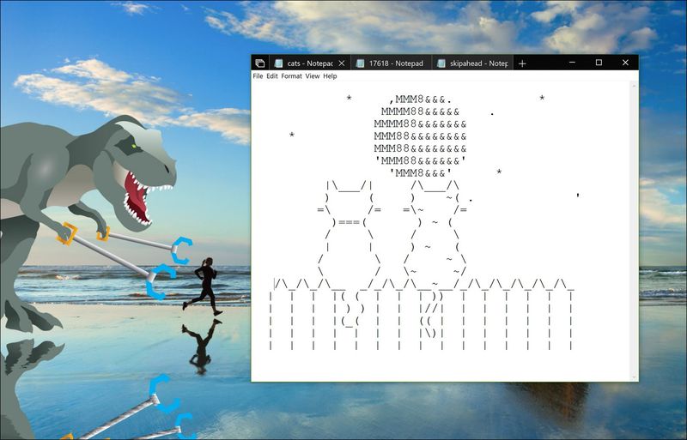The image size is (687, 440).
Task: Click the scroll down arrow in Notepad
Action: 634,377
